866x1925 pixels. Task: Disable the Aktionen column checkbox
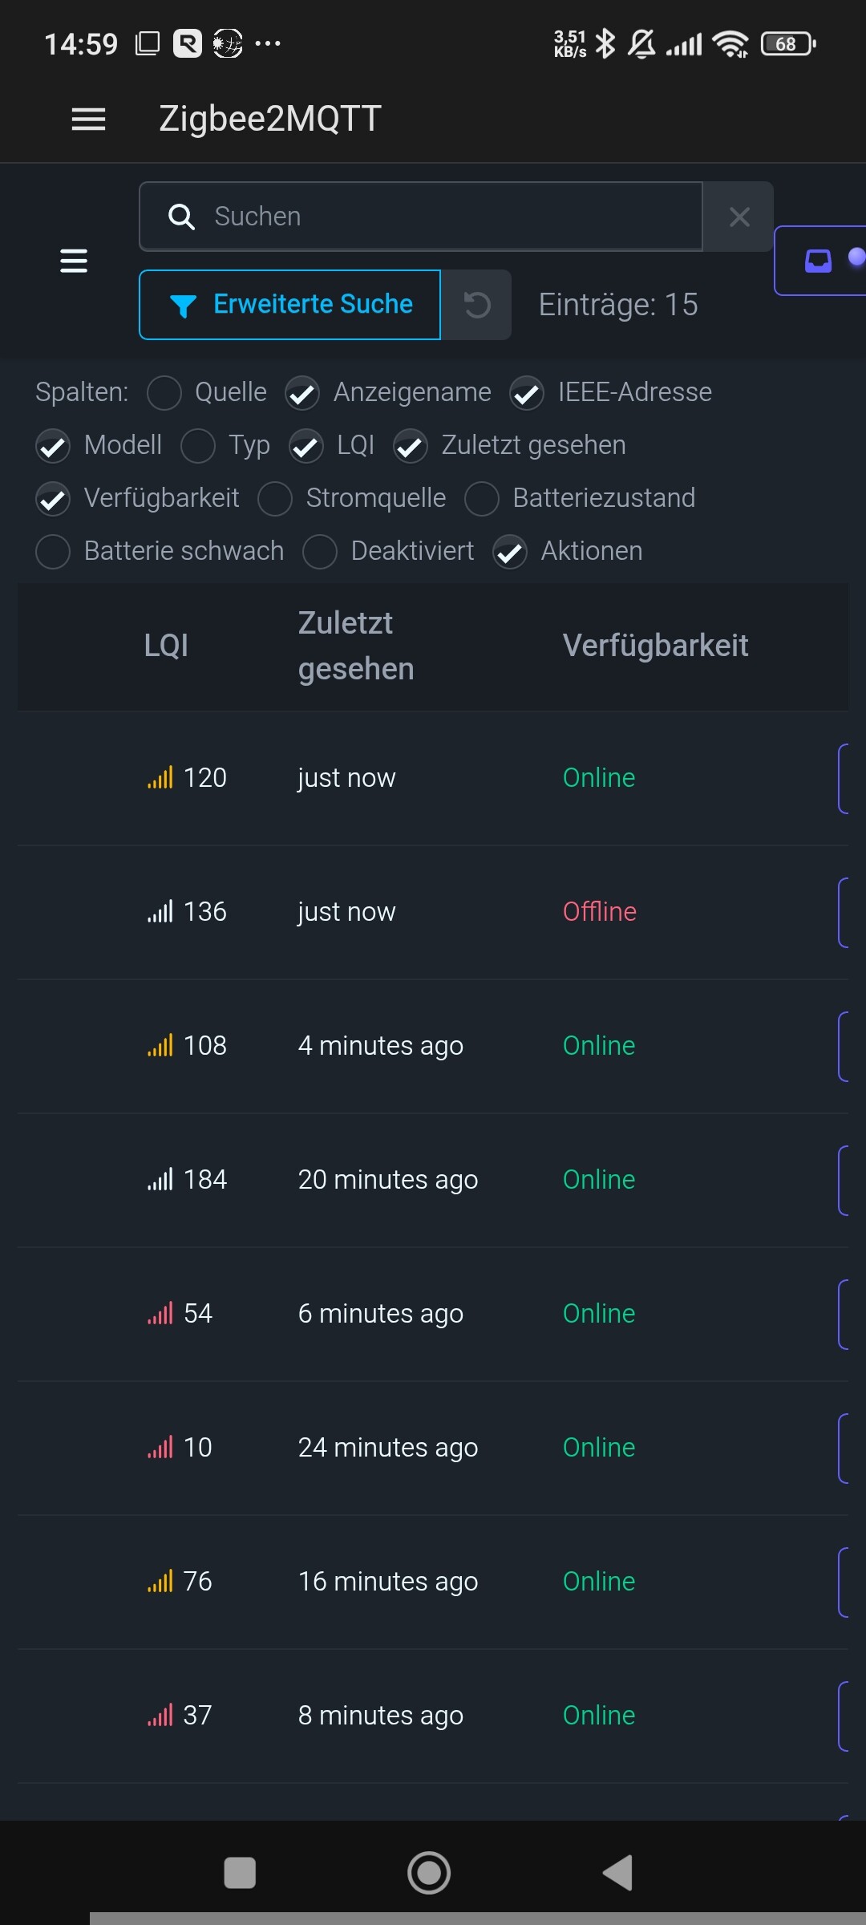coord(510,552)
